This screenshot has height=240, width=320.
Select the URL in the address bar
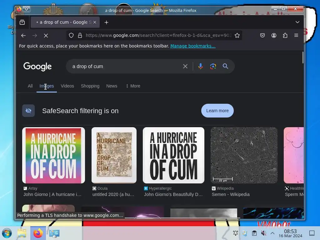(x=158, y=35)
